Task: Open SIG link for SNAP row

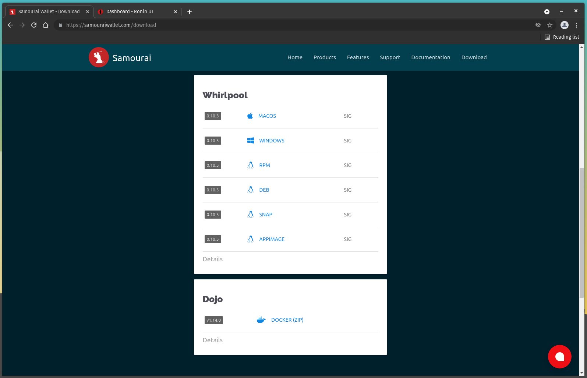Action: 347,215
